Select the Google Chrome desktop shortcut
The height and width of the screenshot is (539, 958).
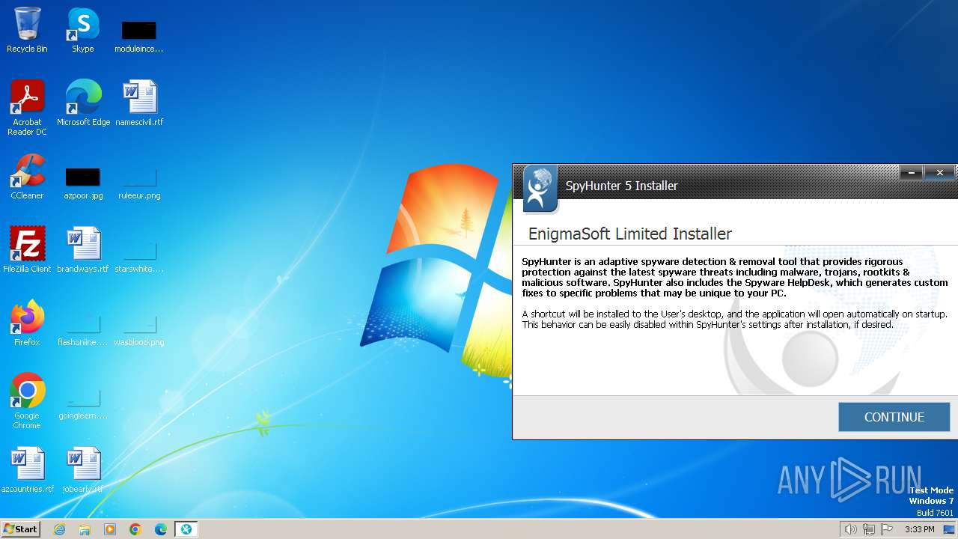(x=27, y=401)
